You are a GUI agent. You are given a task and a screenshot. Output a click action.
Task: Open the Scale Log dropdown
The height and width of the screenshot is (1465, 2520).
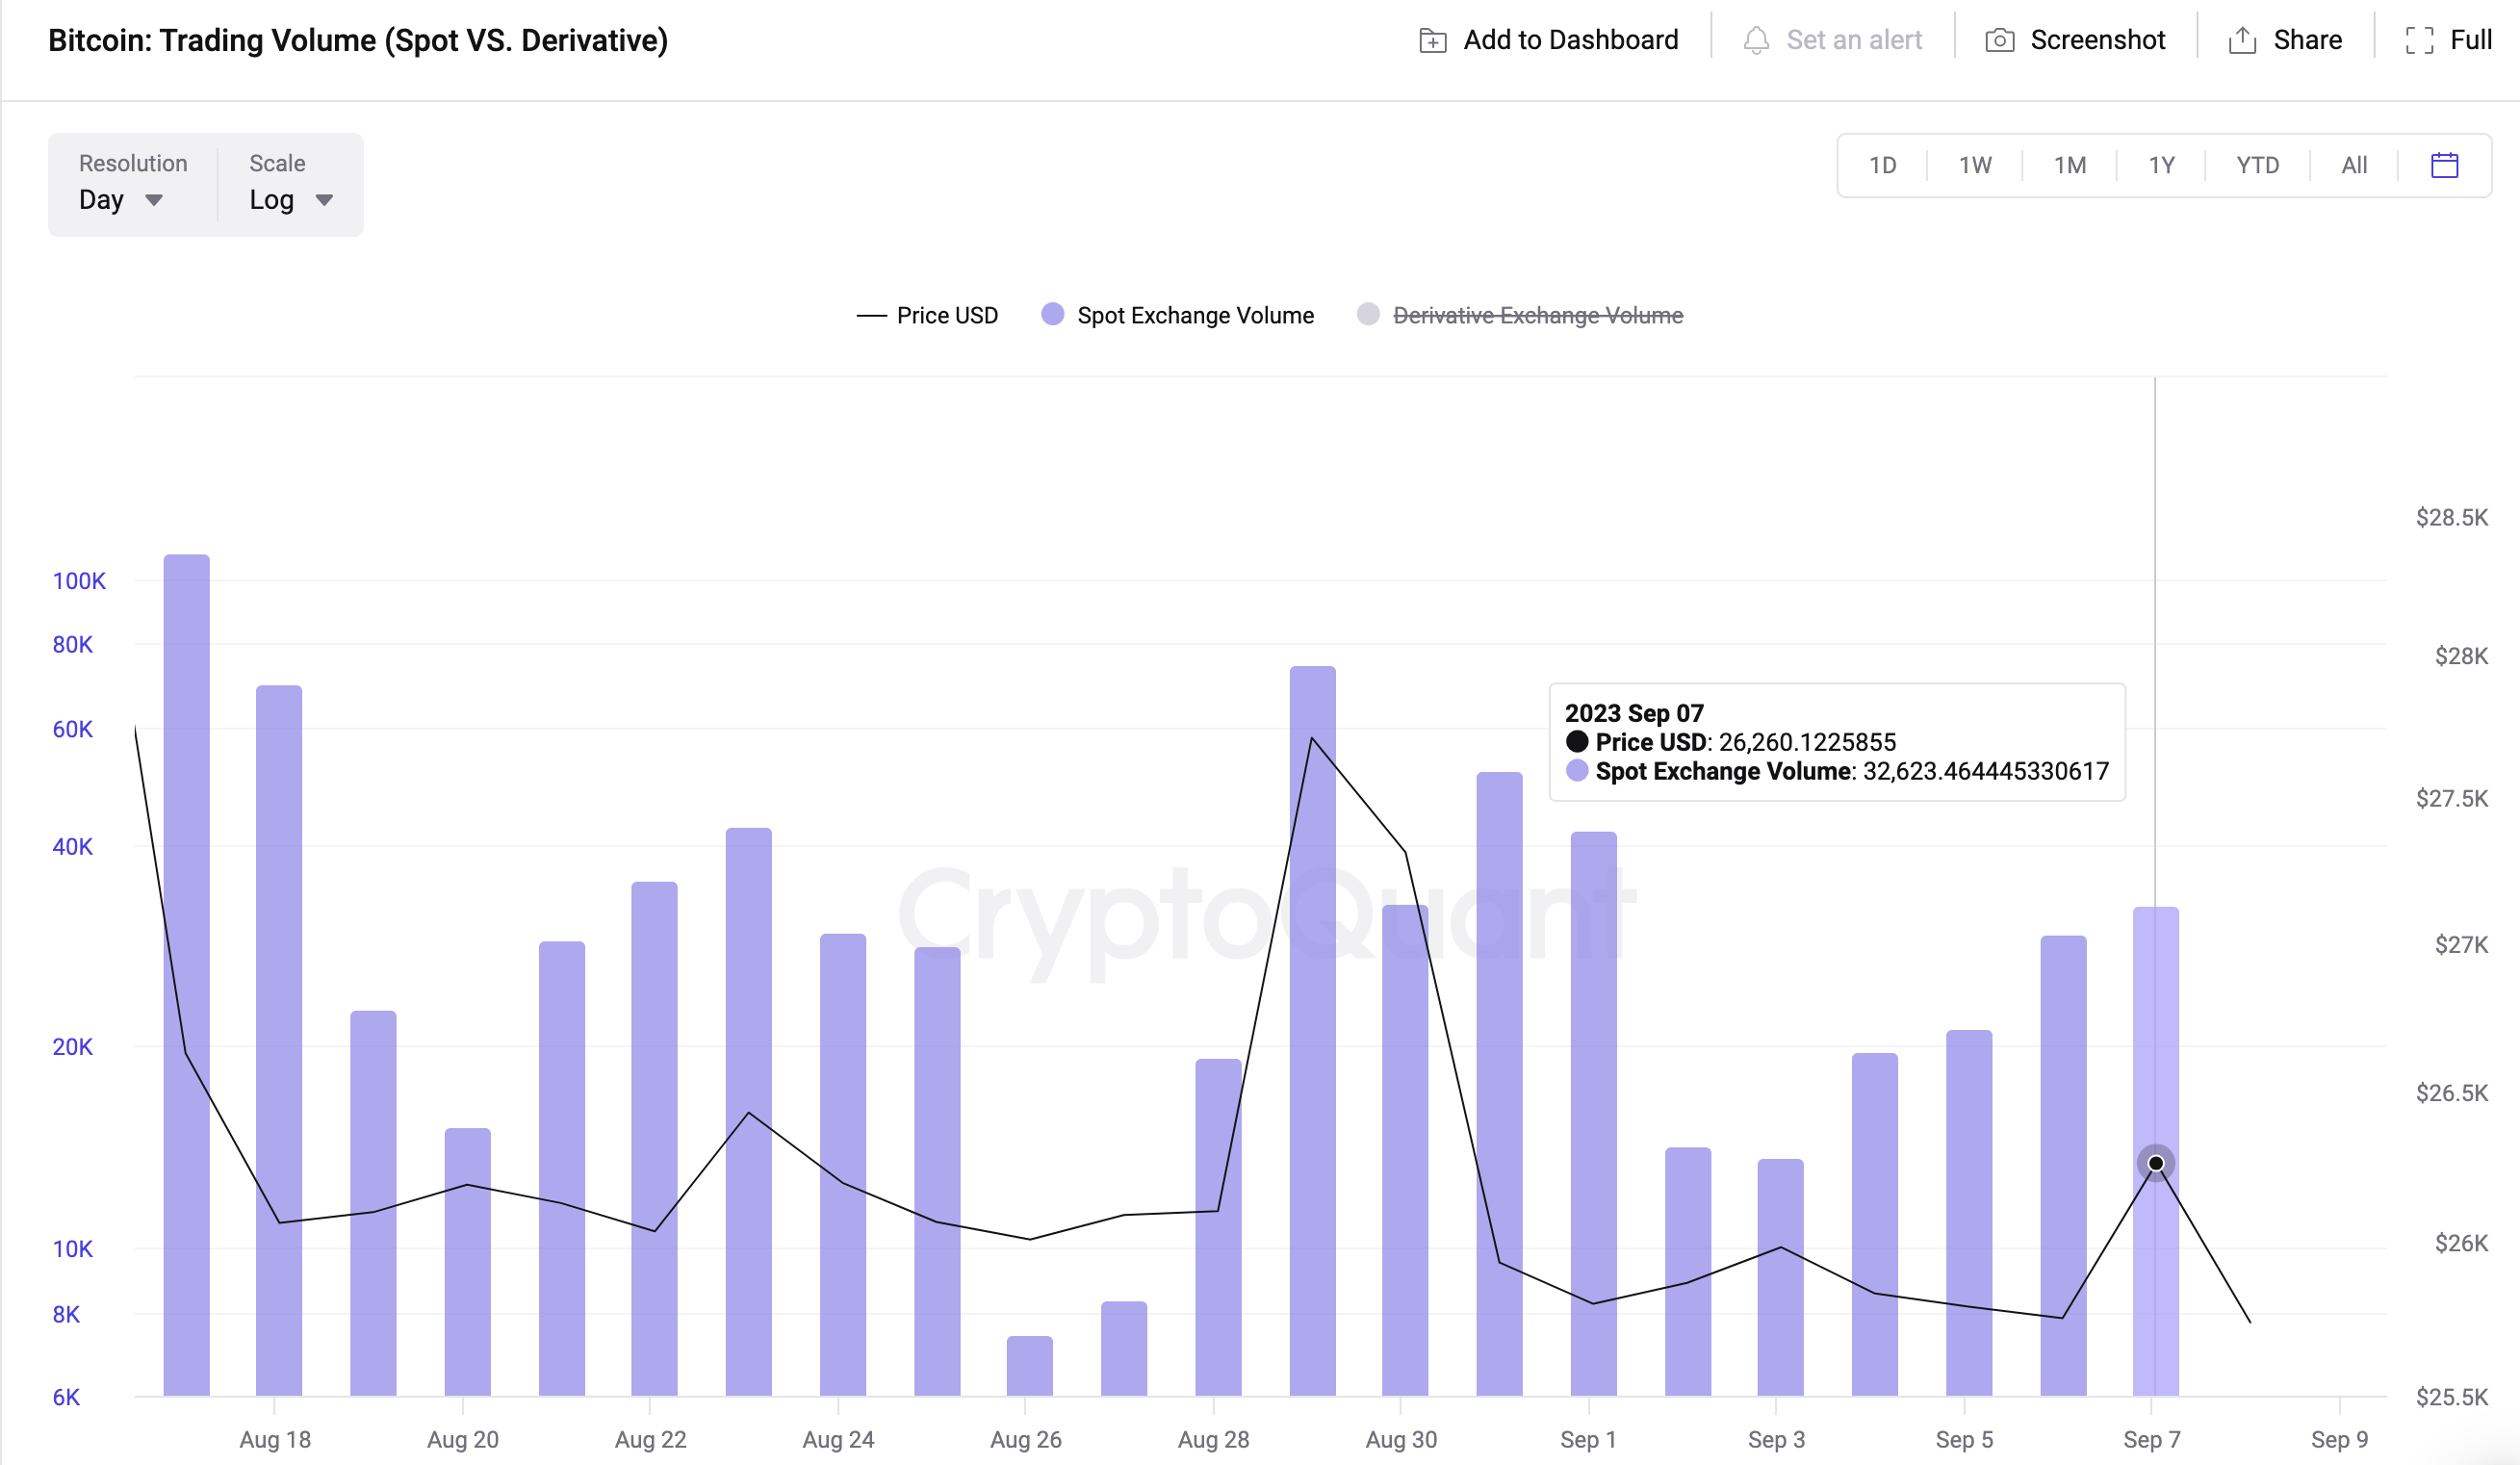272,200
